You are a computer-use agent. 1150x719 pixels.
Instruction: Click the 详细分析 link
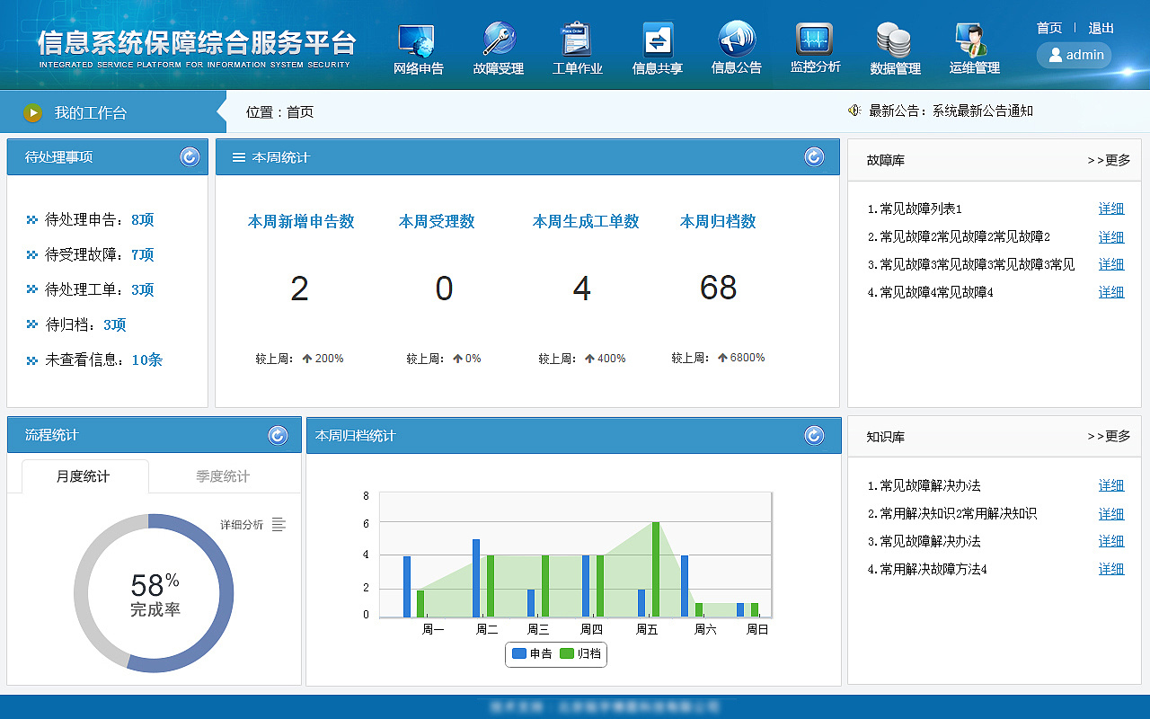pyautogui.click(x=242, y=525)
